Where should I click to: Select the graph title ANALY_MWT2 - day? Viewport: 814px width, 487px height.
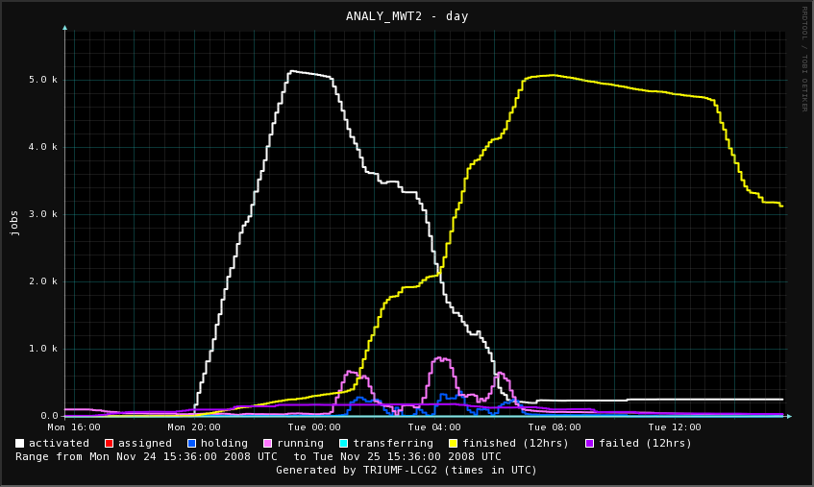coord(407,16)
